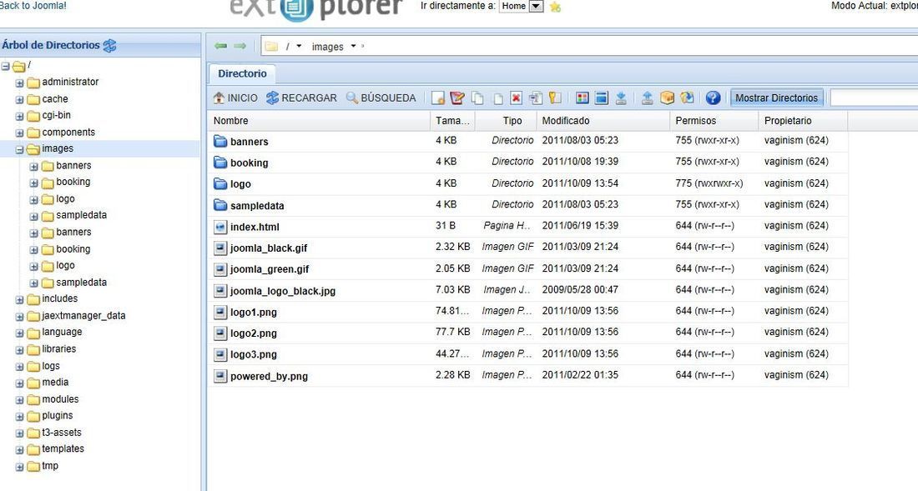Expand the language tree folder
This screenshot has height=491, width=918.
tap(19, 333)
